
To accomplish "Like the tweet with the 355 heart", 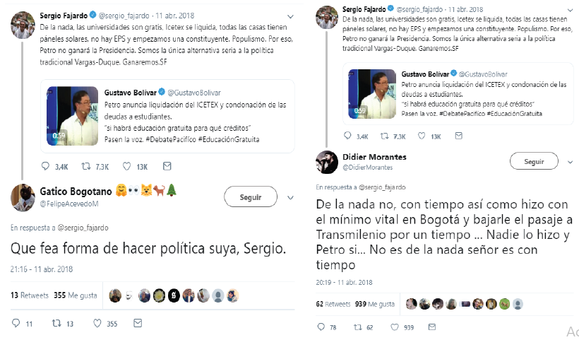I will 97,324.
